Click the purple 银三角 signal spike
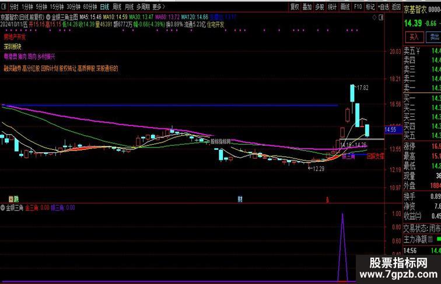The width and height of the screenshot is (441, 284). (342, 247)
